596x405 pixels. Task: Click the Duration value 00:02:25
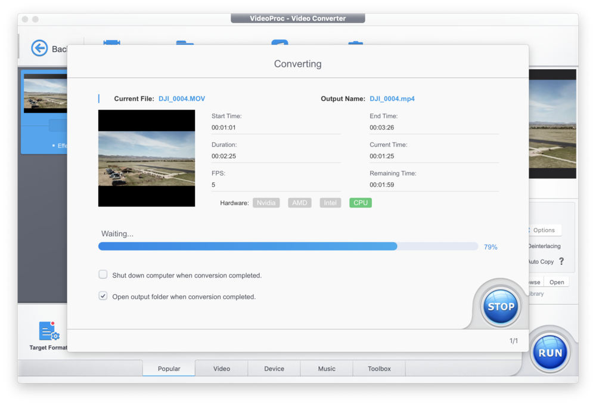[223, 156]
